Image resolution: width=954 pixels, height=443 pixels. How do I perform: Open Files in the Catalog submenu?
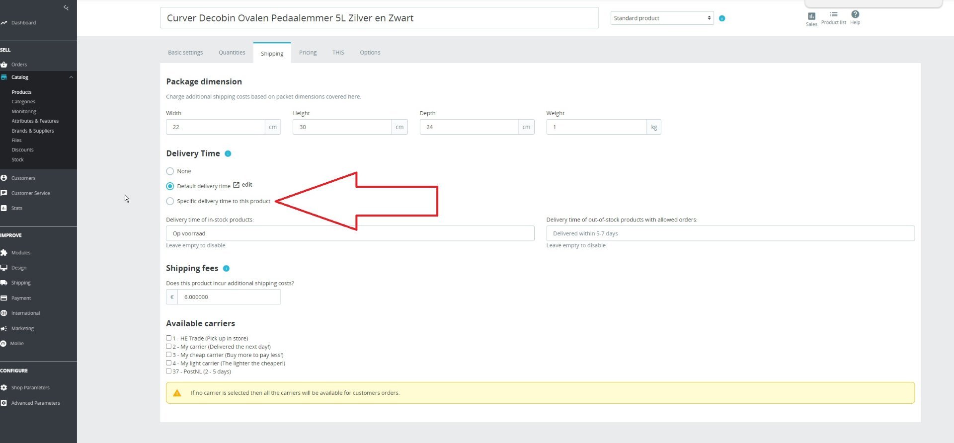(x=16, y=141)
